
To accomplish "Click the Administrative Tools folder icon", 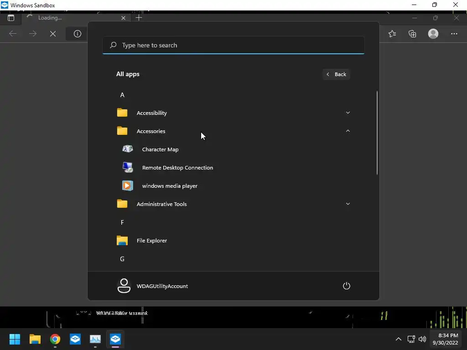I will (122, 204).
